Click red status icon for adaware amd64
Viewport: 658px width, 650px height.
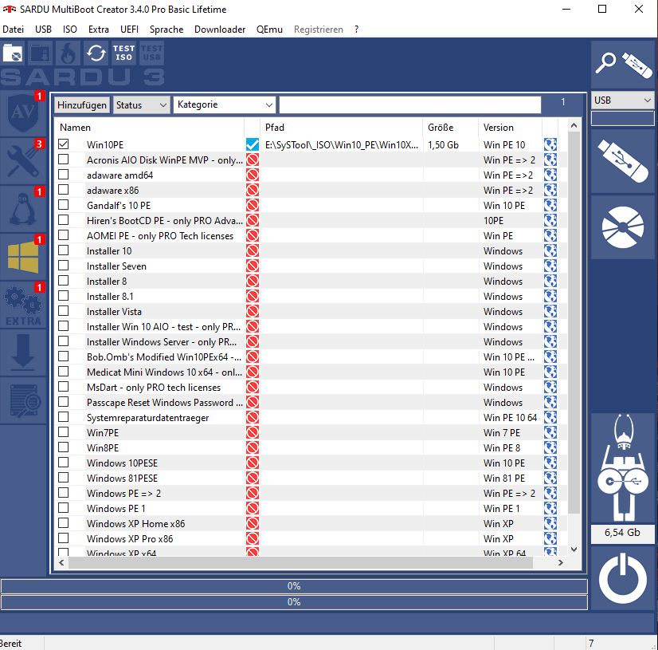tap(253, 175)
